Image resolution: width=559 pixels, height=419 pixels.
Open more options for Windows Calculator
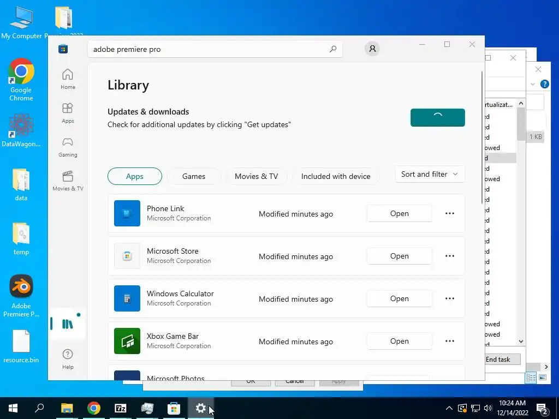450,298
